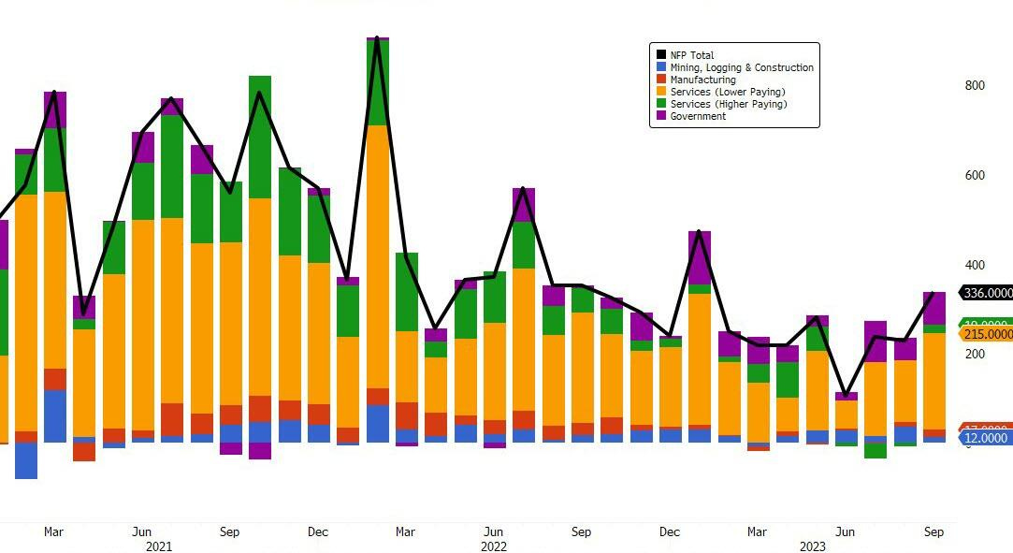Click the black NFP Total legend swatch
Viewport: 1013px width, 553px height.
(x=661, y=55)
